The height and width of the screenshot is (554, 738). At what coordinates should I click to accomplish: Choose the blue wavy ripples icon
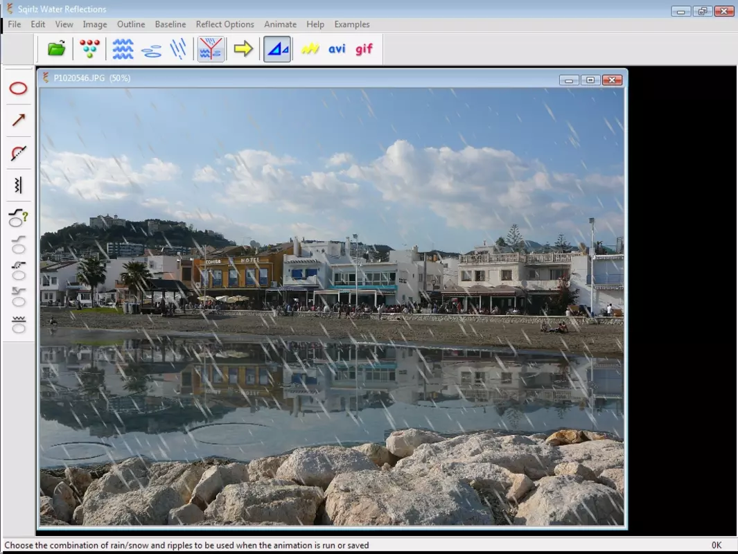pos(123,48)
